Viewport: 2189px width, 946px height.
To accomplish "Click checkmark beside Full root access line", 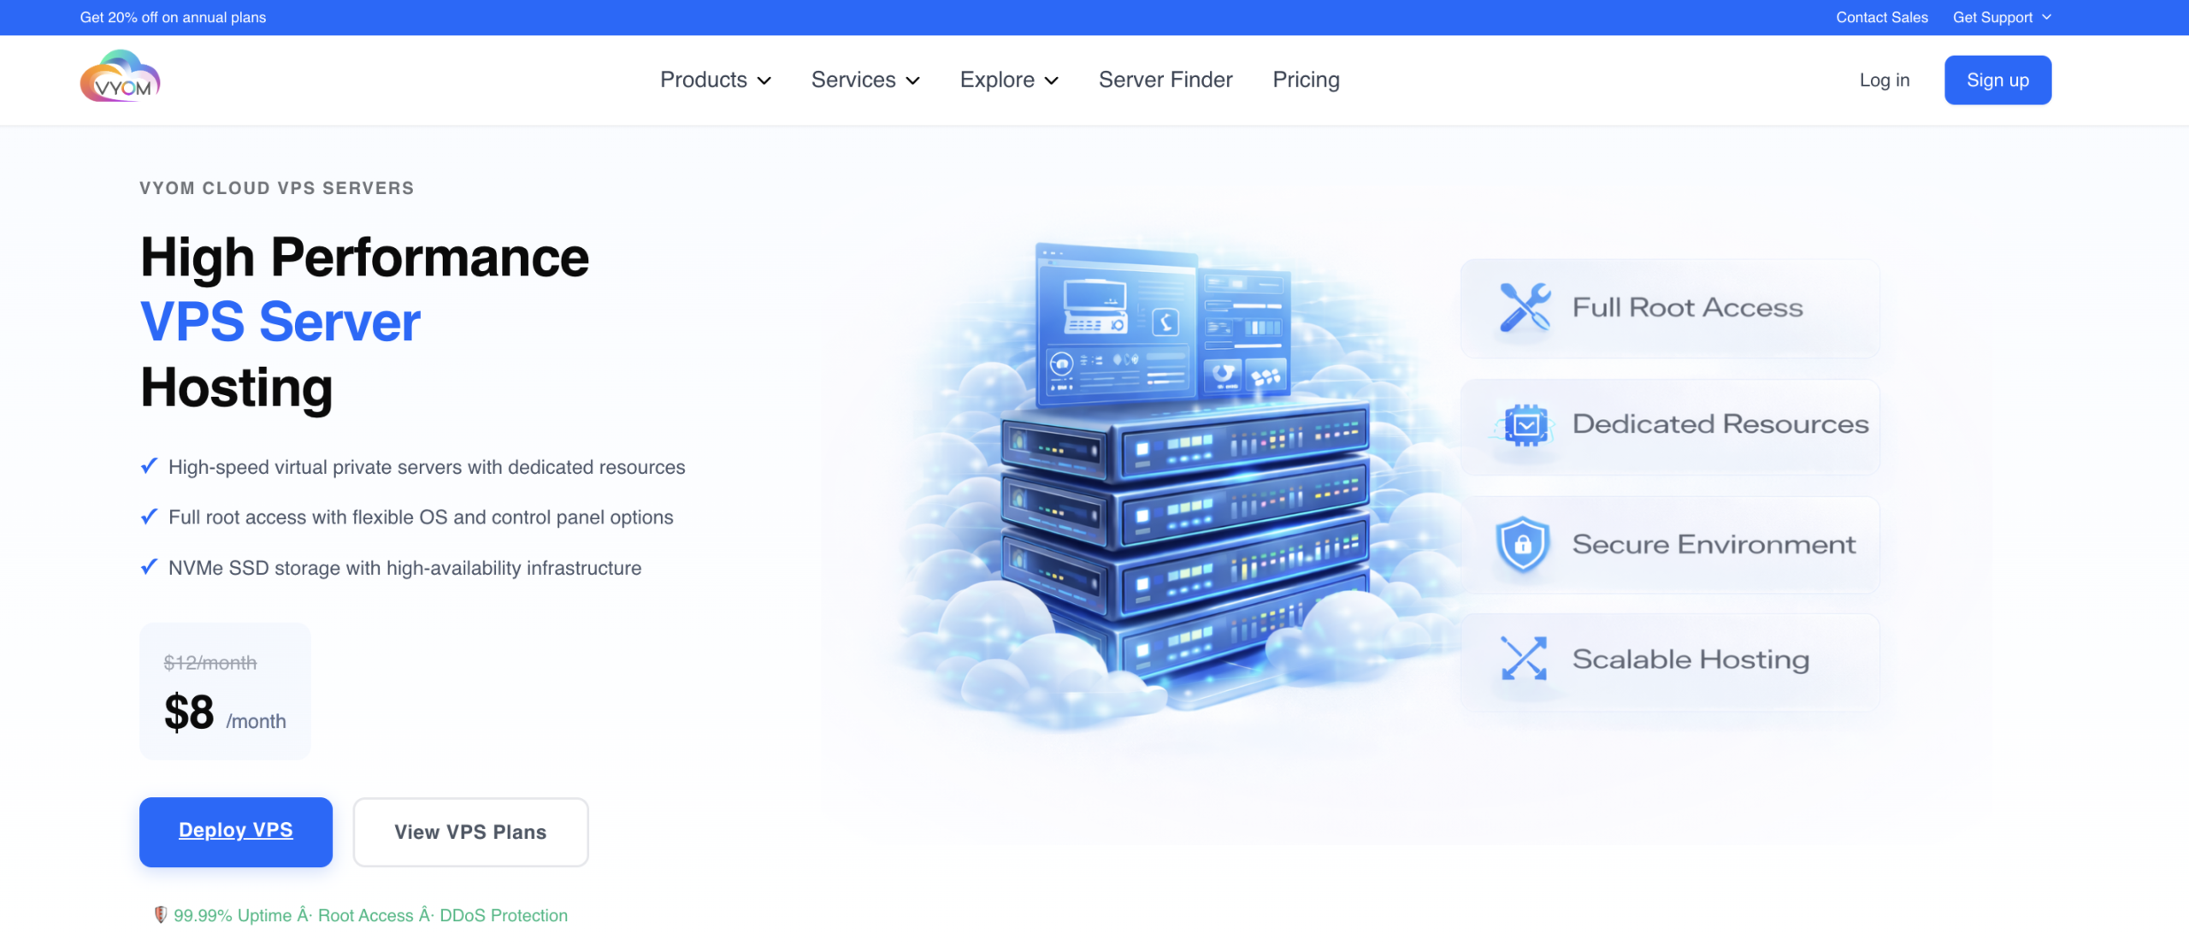I will pyautogui.click(x=149, y=517).
